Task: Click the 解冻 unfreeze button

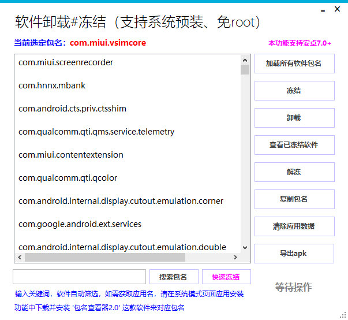Action: (294, 172)
